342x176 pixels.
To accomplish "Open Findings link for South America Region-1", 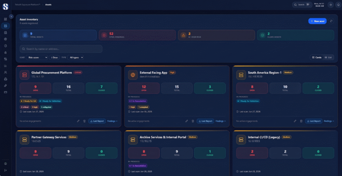I will 329,121.
